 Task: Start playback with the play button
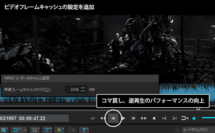[123, 118]
